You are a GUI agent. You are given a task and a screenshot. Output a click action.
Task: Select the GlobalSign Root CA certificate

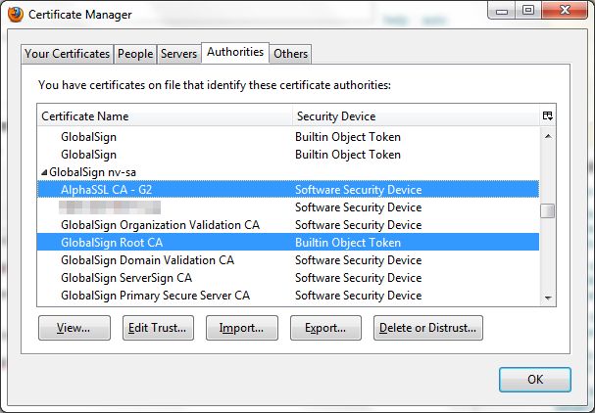pos(288,243)
